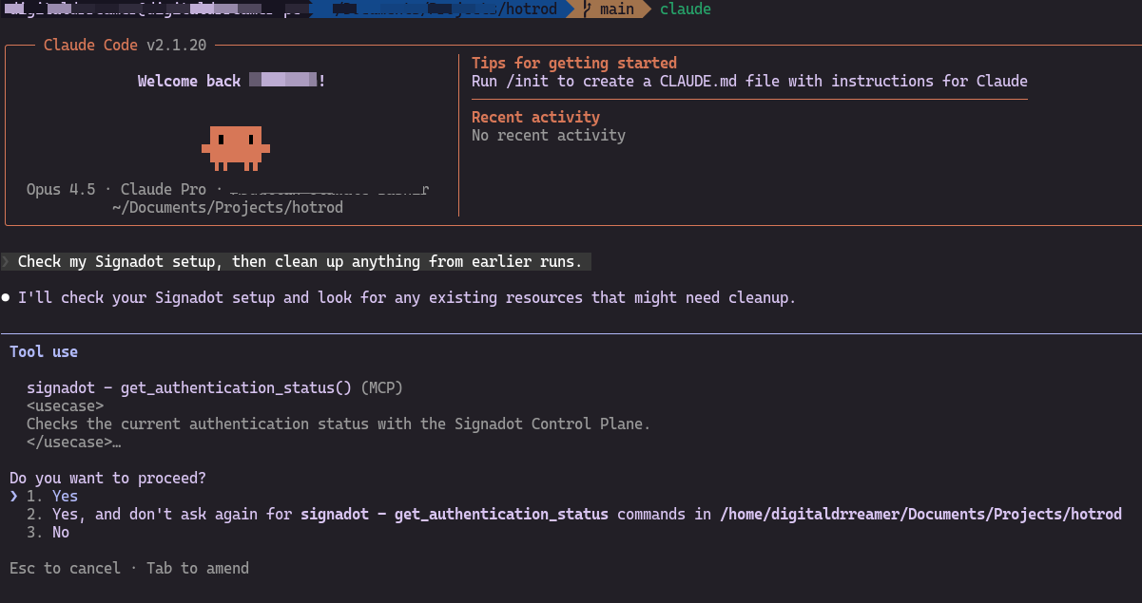The height and width of the screenshot is (603, 1142).
Task: Click the selection arrow beside option 1
Action: [x=12, y=496]
